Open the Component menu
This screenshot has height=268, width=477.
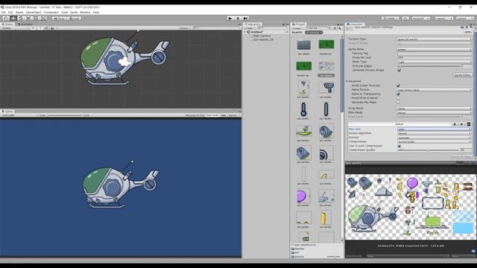(x=51, y=12)
